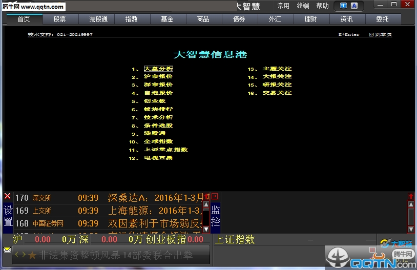Switch to the 股票 tab
This screenshot has height=270, width=417.
[60, 19]
